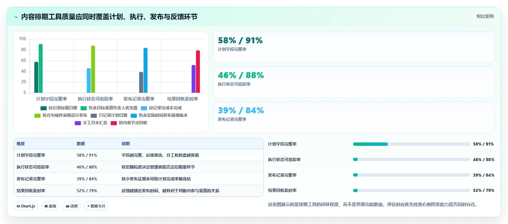This screenshot has height=224, width=508.
Task: Click the 数据 table column header
Action: click(81, 144)
